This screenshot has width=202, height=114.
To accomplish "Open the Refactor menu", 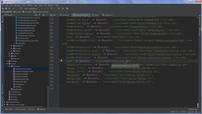I will 30,5.
